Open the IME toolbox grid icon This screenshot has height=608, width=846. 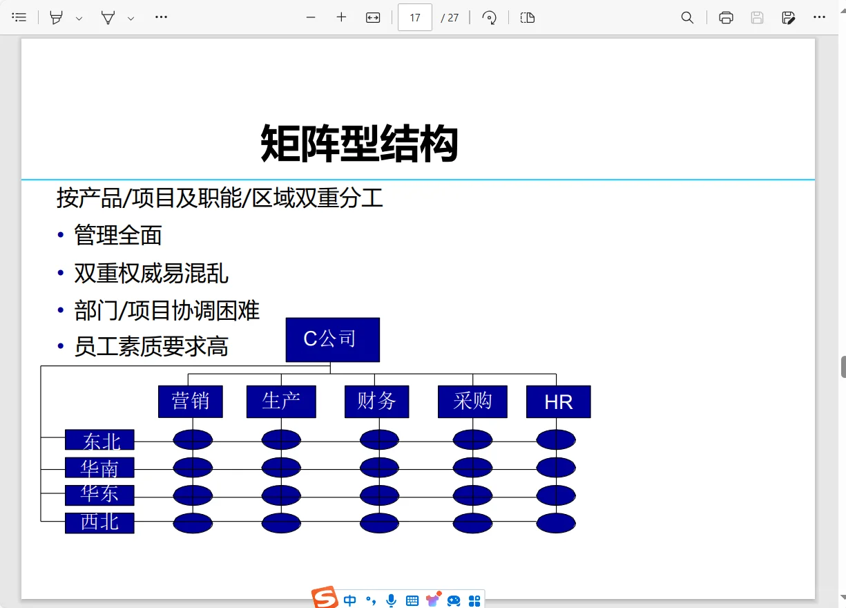click(x=474, y=600)
